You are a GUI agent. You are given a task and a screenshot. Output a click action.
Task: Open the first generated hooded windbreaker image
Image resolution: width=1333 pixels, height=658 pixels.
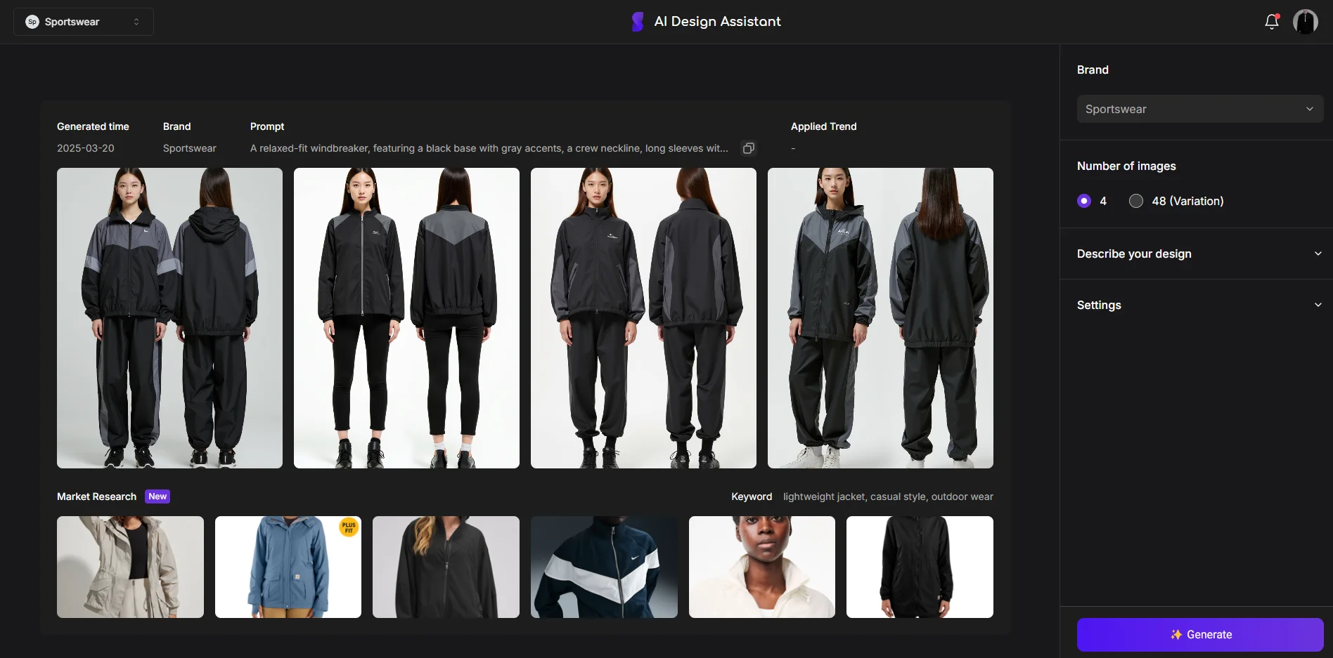169,318
